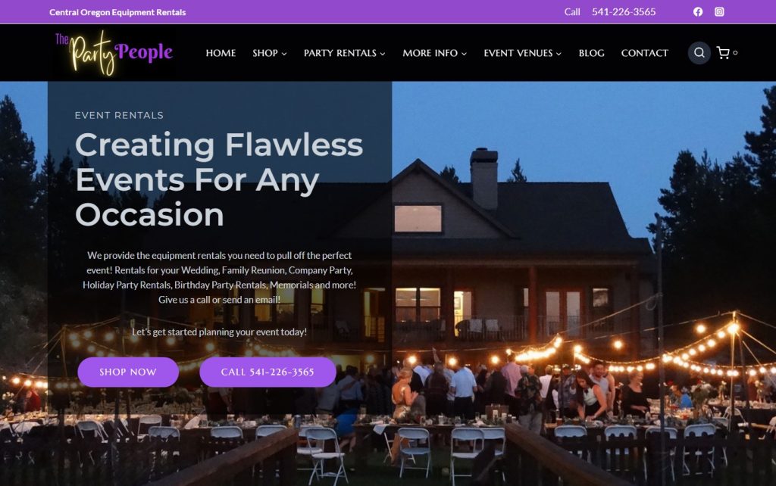This screenshot has width=776, height=486.
Task: Select the More Info menu label
Action: 430,53
